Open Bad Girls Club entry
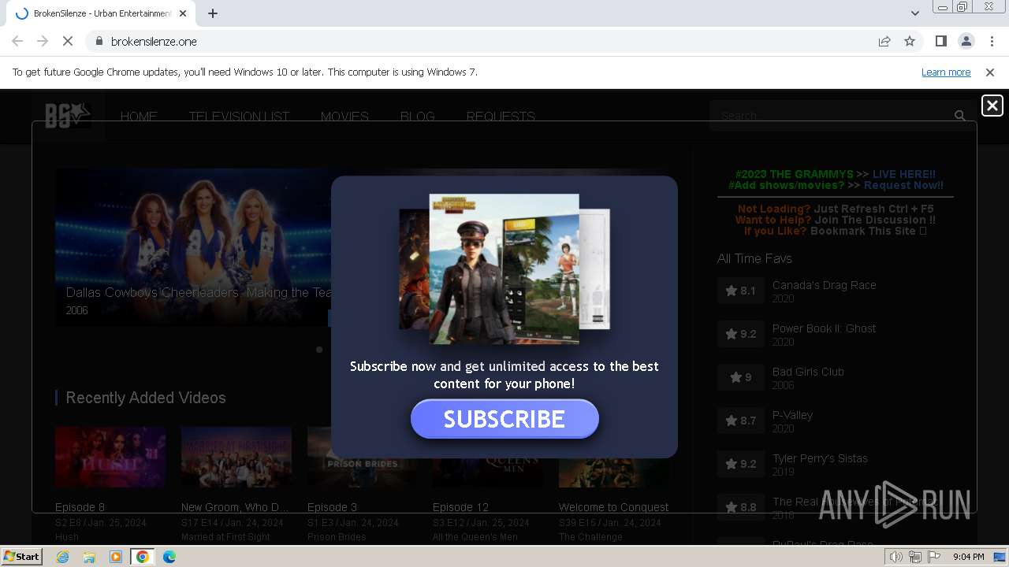Image resolution: width=1009 pixels, height=567 pixels. click(x=808, y=372)
